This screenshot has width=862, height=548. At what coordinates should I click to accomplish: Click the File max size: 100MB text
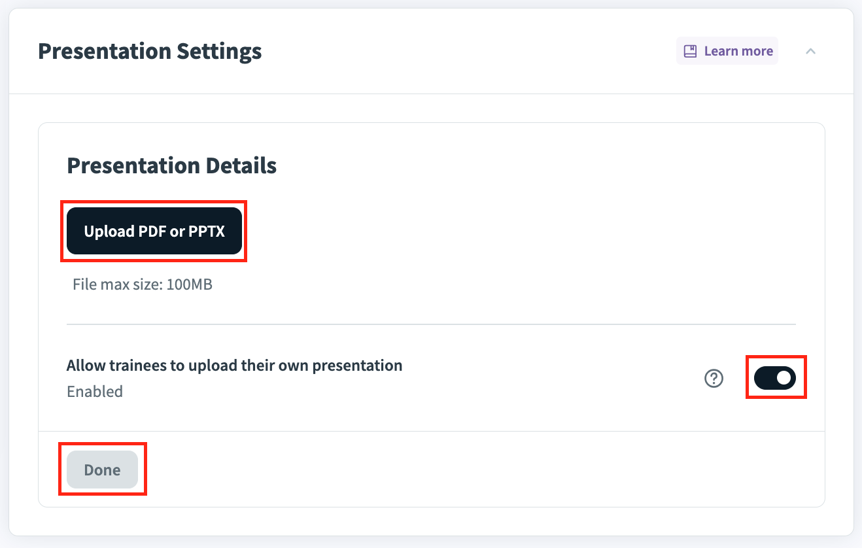pos(142,284)
